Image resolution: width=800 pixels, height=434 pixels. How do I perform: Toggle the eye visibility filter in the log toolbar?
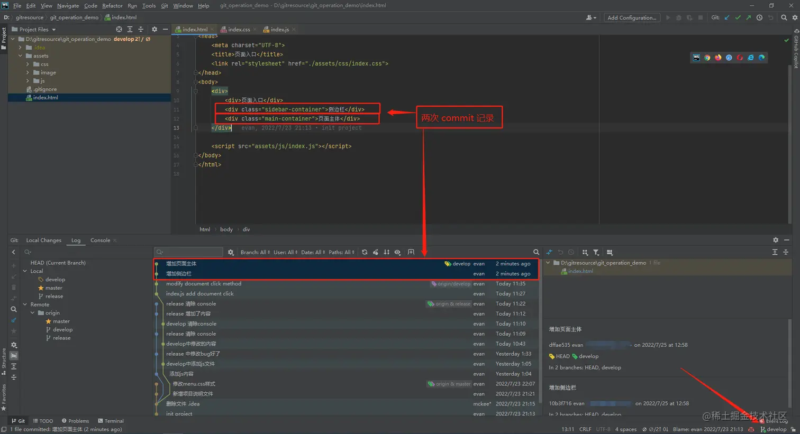click(x=397, y=252)
